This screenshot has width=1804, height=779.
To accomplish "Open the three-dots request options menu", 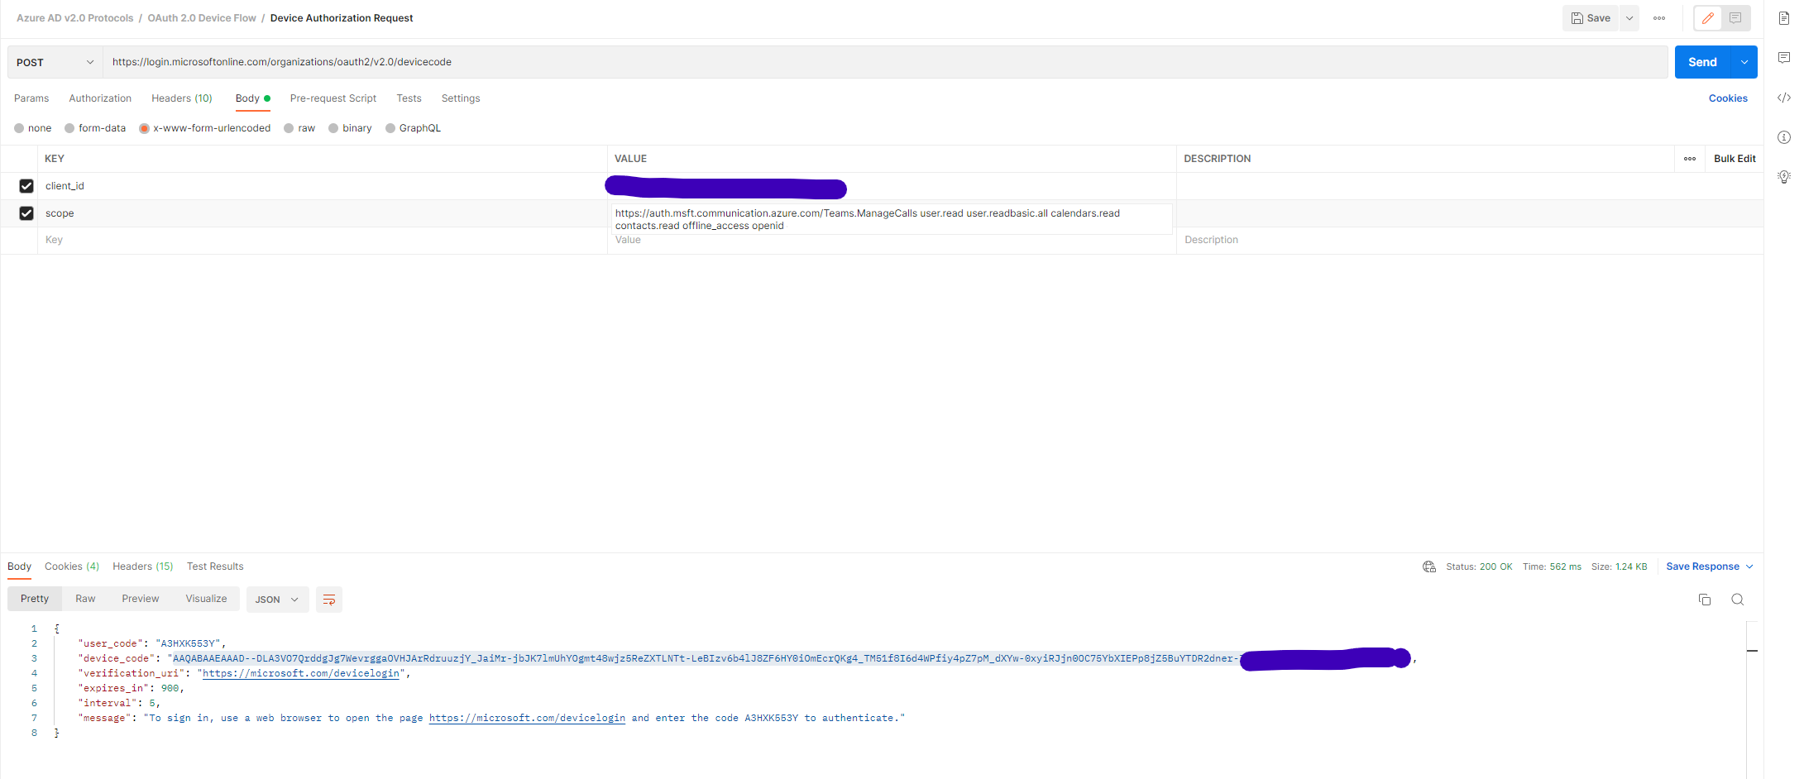I will 1658,18.
